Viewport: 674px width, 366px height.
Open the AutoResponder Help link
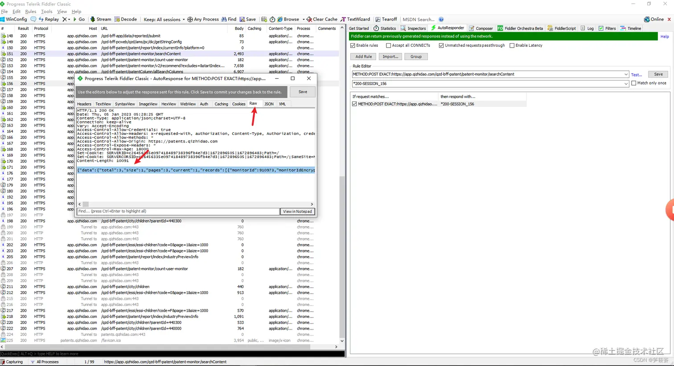click(665, 37)
